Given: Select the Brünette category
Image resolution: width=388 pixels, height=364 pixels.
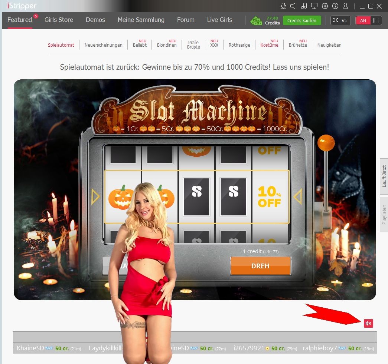Looking at the screenshot, I should (x=298, y=45).
